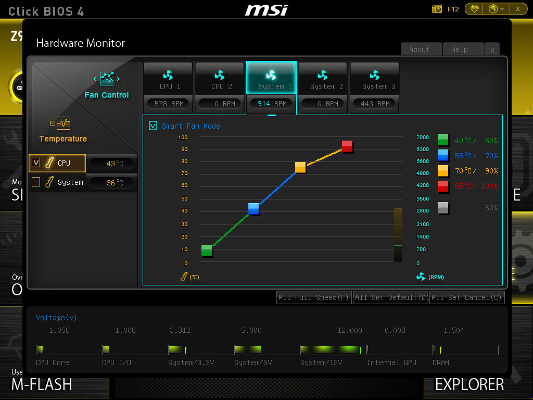Click the favorites heart icon

point(474,9)
